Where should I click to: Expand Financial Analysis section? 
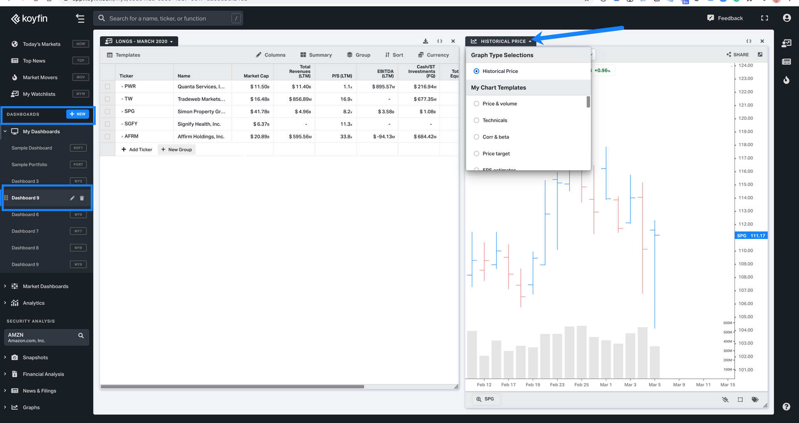click(5, 374)
